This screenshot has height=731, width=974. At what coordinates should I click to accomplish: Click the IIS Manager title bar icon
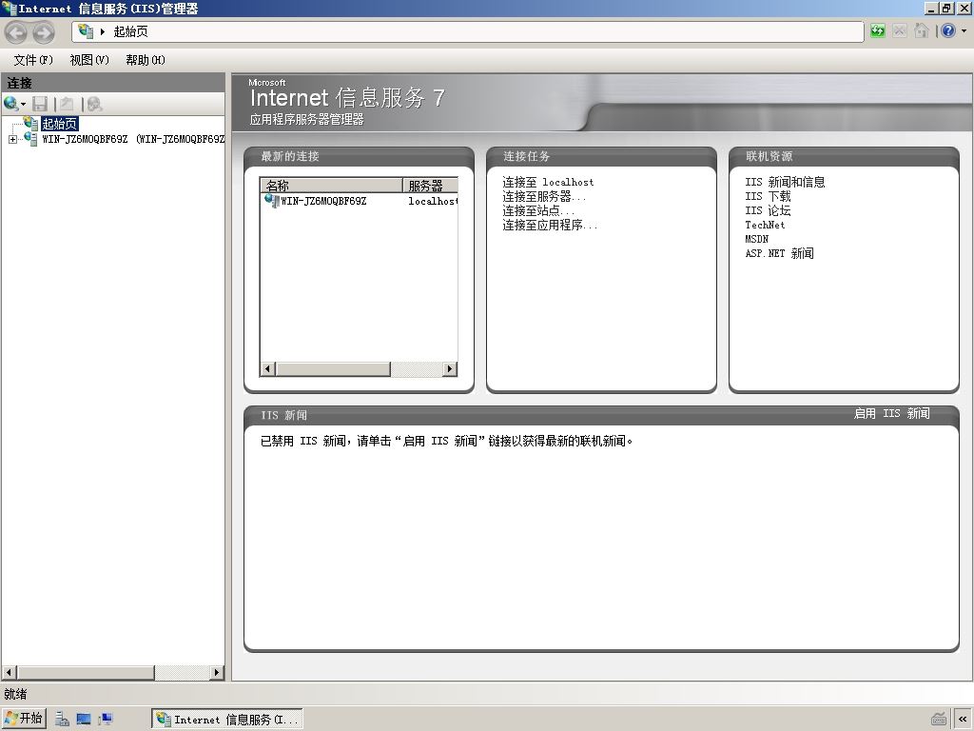point(9,8)
